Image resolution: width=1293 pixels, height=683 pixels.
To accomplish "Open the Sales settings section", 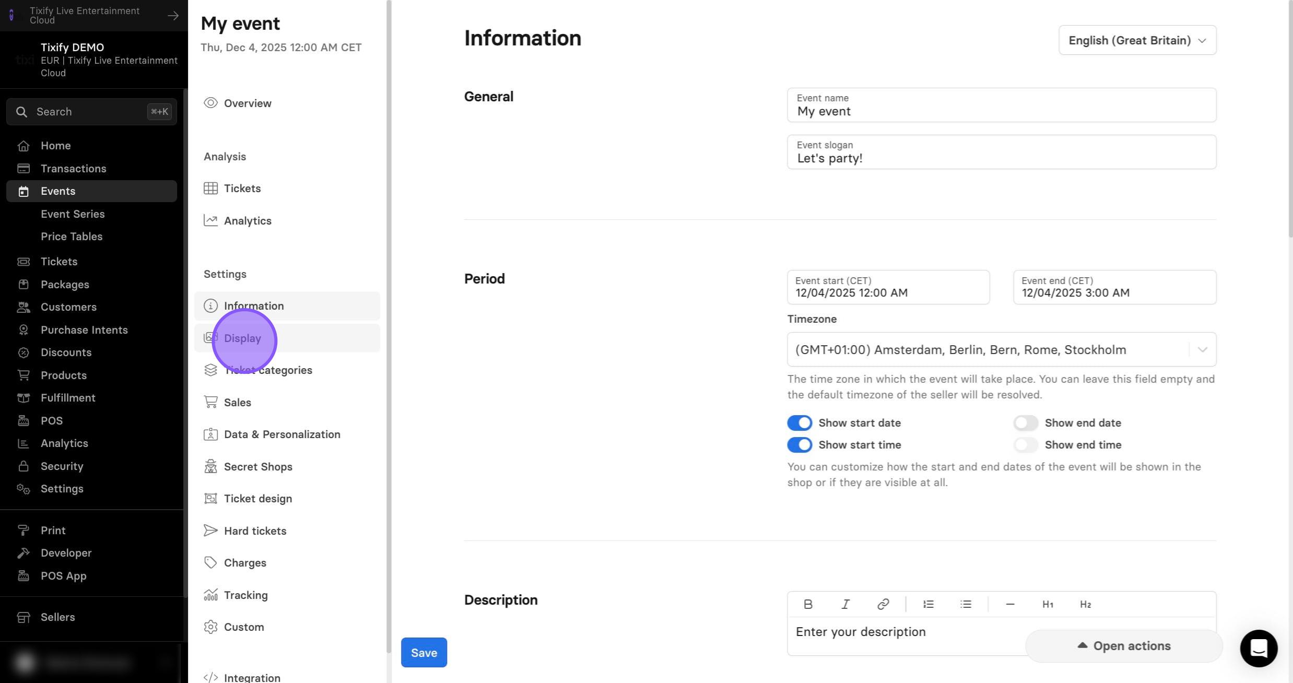I will 287,402.
